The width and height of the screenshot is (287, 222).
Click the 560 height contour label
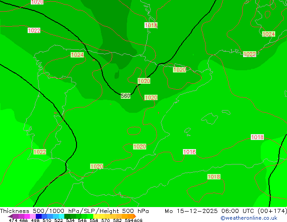[125, 96]
